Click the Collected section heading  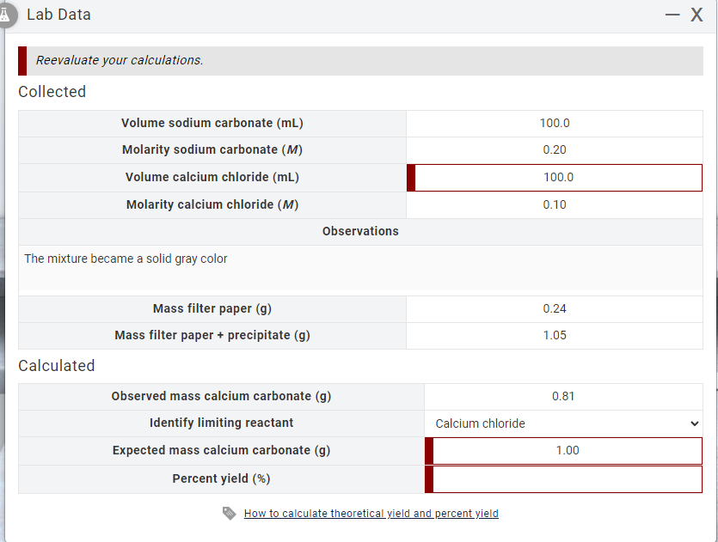pos(52,91)
